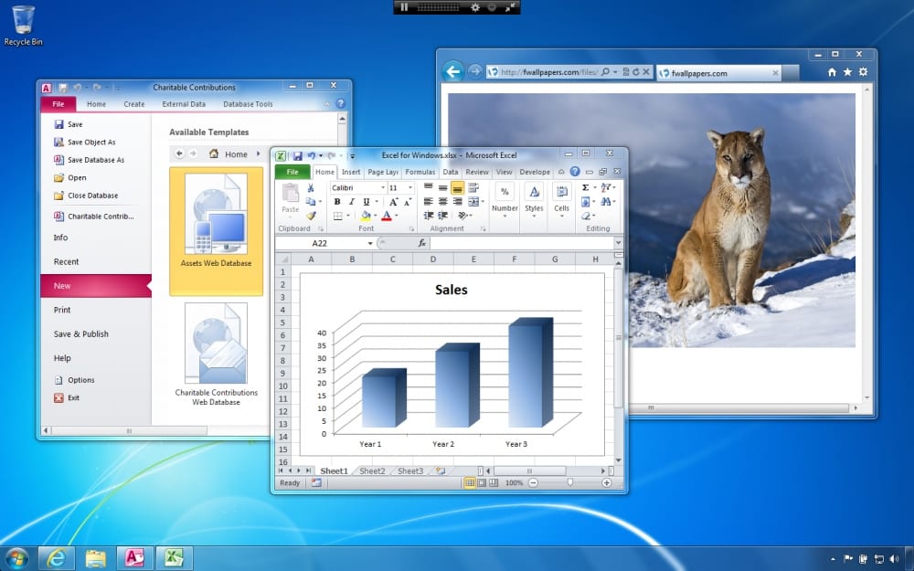Switch to Page Layout view in Excel status bar
The image size is (914, 571).
point(482,482)
